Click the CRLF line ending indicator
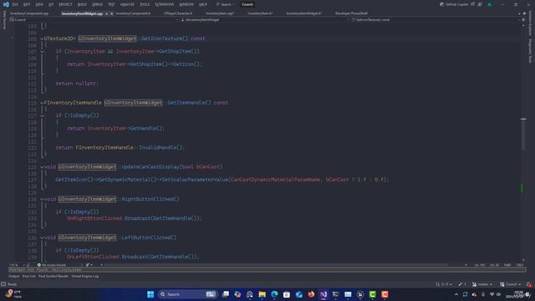The height and width of the screenshot is (301, 535). (x=519, y=265)
